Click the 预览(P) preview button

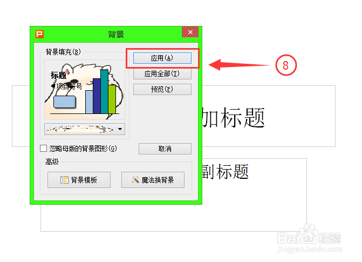click(x=162, y=89)
